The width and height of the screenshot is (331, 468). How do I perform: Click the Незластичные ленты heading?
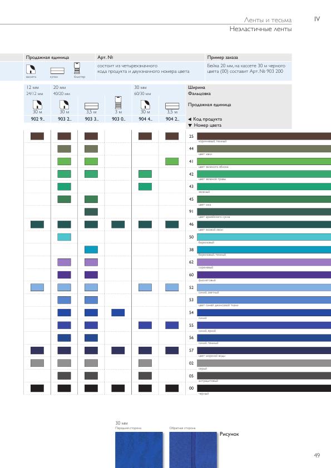(260, 29)
